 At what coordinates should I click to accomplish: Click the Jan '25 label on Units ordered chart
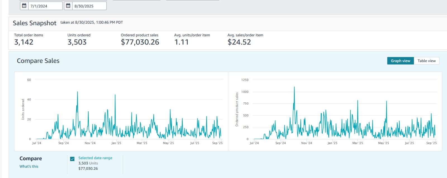click(x=116, y=143)
